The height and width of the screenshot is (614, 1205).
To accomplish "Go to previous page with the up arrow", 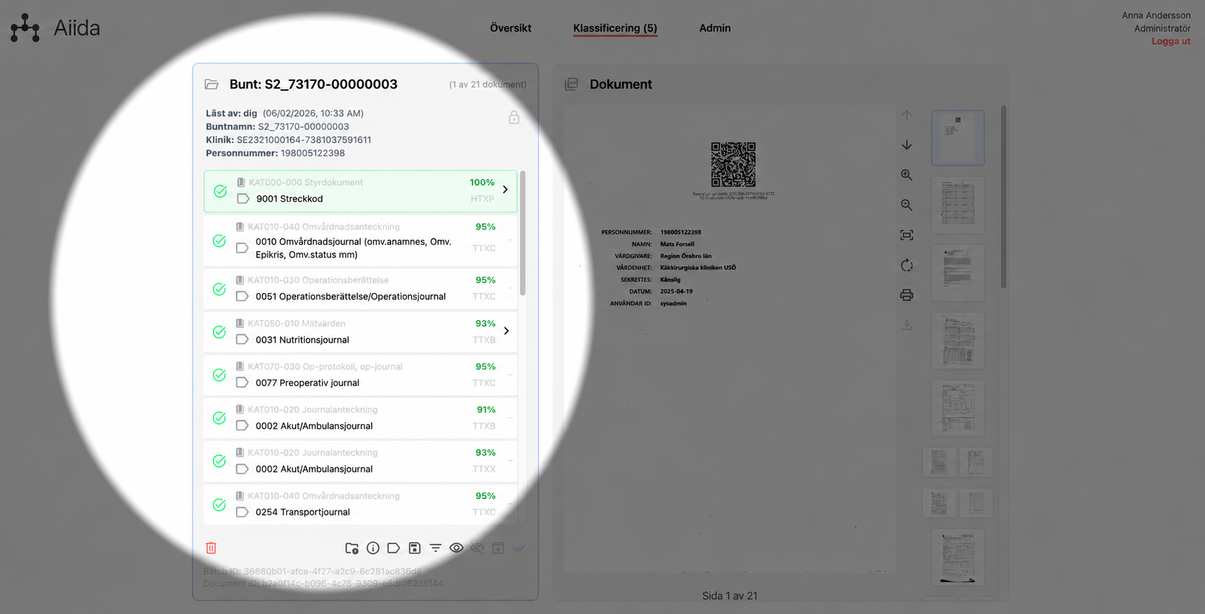I will coord(906,115).
